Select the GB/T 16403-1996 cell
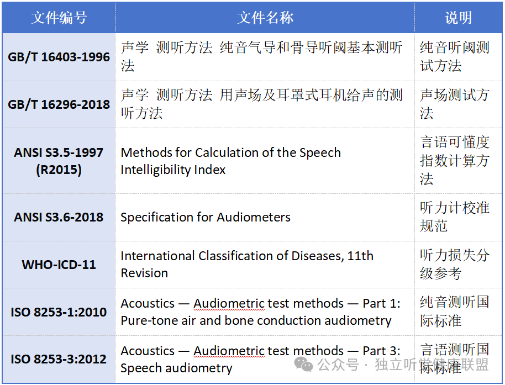This screenshot has height=385, width=505. click(59, 57)
